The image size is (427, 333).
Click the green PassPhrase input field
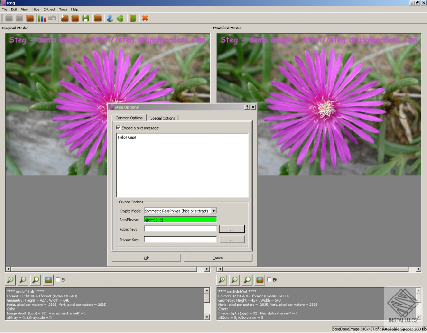point(180,220)
